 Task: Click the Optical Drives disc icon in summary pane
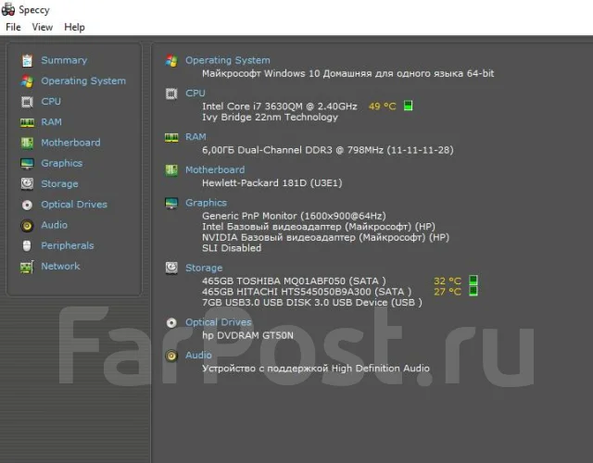(x=171, y=323)
